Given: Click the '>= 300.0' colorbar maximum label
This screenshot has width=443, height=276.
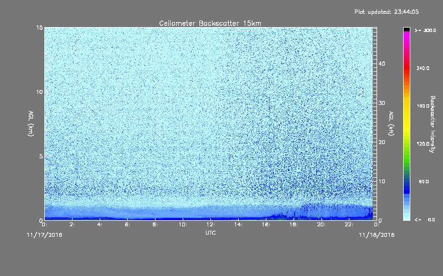Looking at the screenshot, I should click(x=425, y=30).
